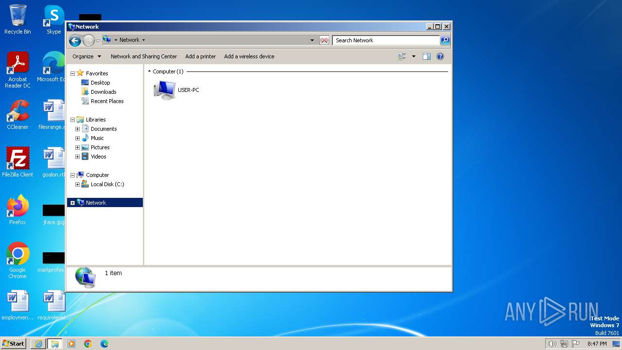Open Network and Sharing Center
Viewport: 622px width, 350px height.
click(x=144, y=56)
